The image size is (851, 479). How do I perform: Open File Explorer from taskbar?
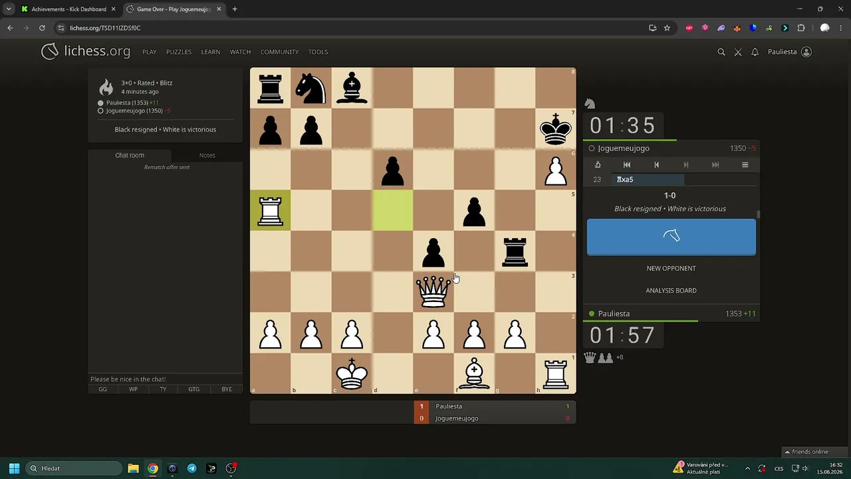(133, 468)
